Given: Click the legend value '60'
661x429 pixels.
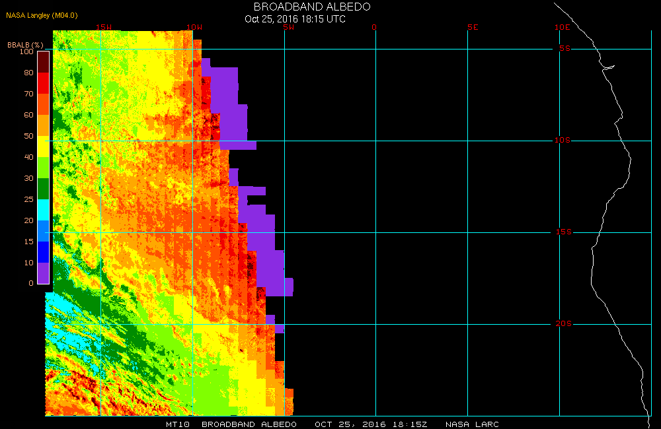Looking at the screenshot, I should 28,115.
